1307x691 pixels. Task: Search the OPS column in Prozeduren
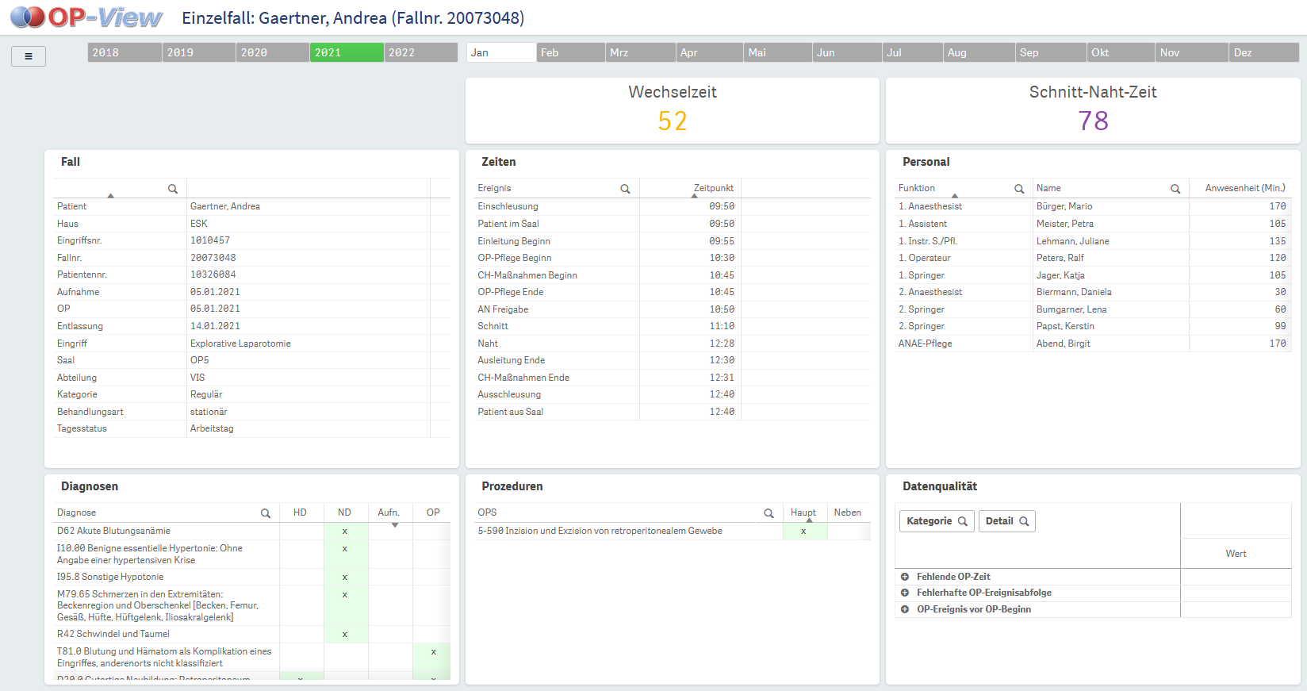768,513
